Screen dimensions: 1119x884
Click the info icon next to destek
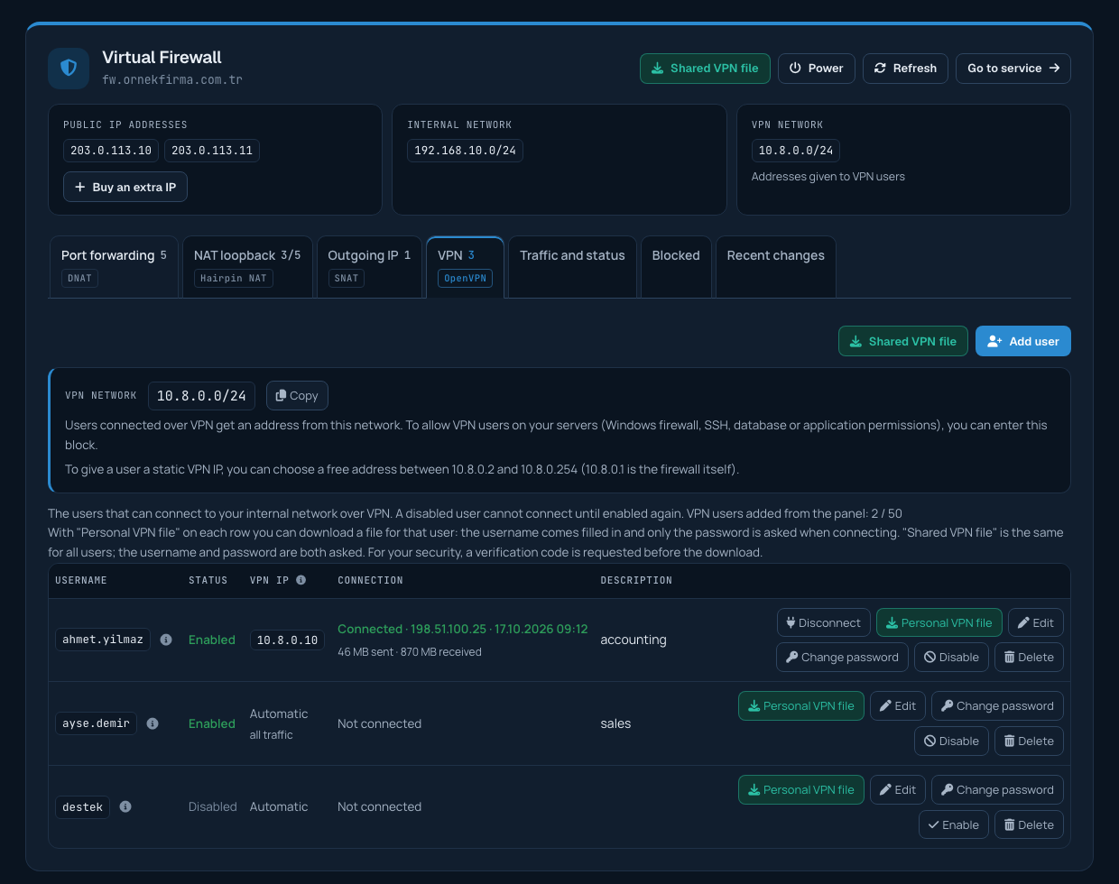(x=125, y=806)
